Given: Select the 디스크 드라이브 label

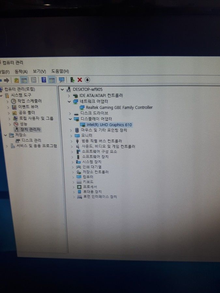Looking at the screenshot, I should [94, 113].
